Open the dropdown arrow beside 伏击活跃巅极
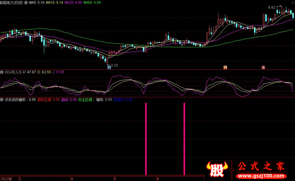The width and height of the screenshot is (295, 181). point(2,100)
